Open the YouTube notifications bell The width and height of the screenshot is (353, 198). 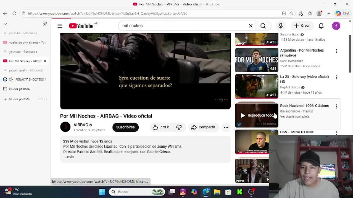coord(321,26)
